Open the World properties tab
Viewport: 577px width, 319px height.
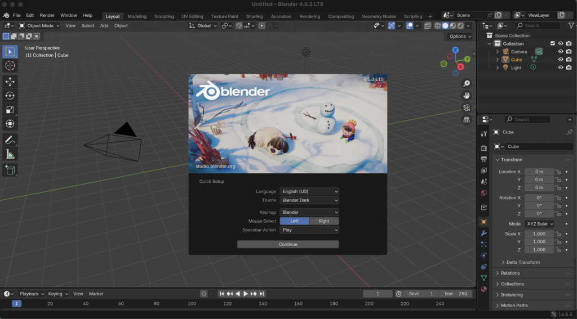(484, 194)
